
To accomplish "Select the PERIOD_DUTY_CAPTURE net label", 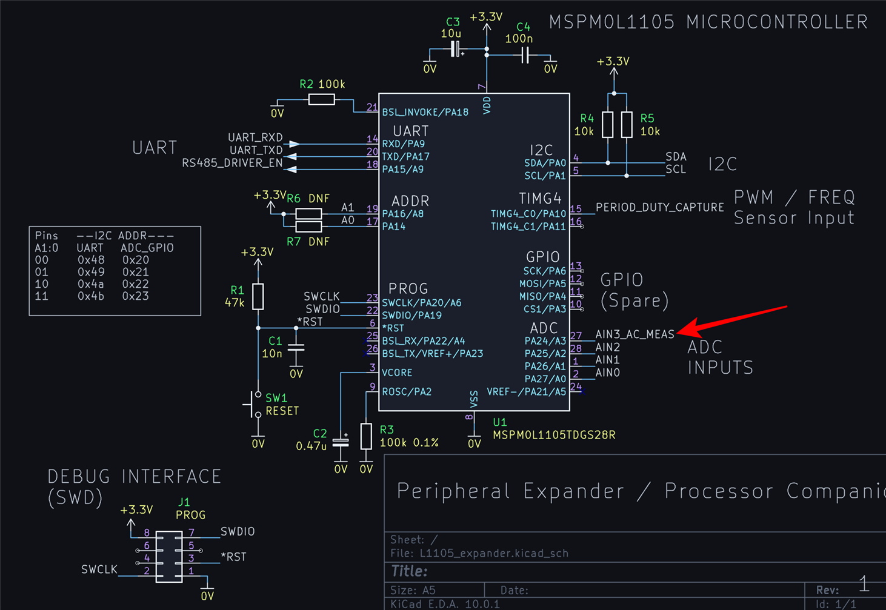I will [659, 207].
